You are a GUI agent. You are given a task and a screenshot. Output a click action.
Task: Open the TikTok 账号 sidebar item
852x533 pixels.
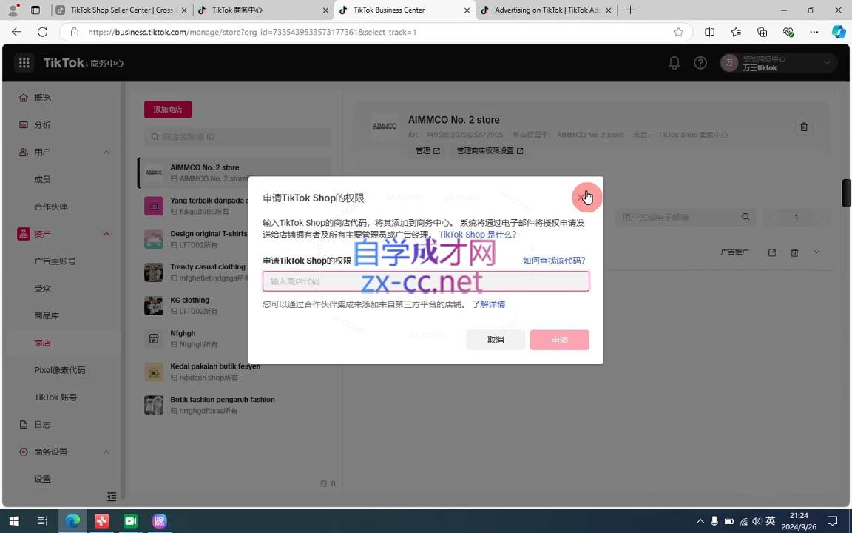pyautogui.click(x=55, y=397)
